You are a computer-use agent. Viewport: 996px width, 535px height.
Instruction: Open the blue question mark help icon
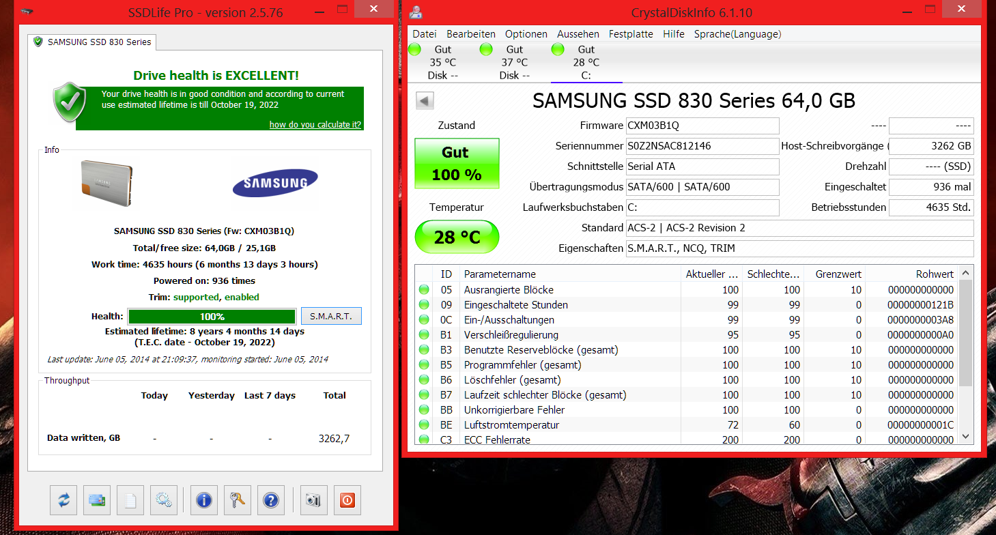pos(271,500)
